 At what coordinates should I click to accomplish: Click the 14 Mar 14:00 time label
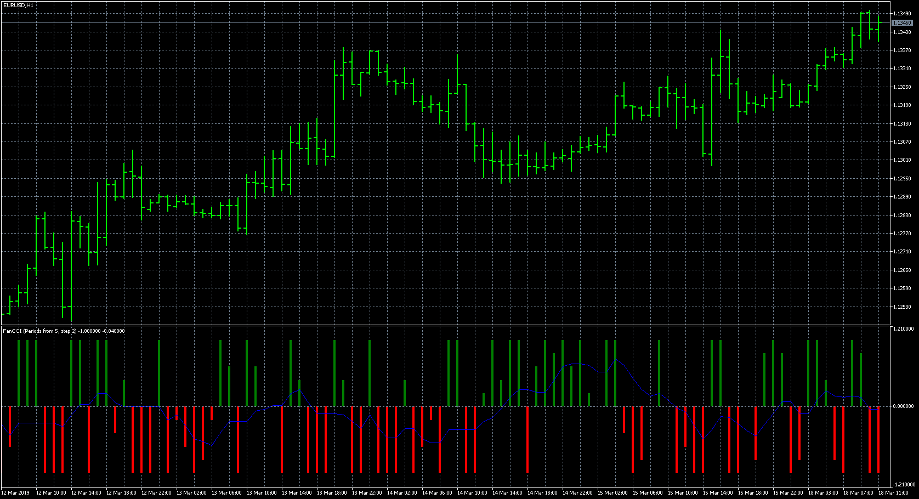click(507, 493)
